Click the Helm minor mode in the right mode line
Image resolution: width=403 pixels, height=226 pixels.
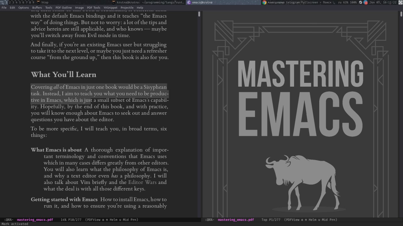(x=313, y=220)
